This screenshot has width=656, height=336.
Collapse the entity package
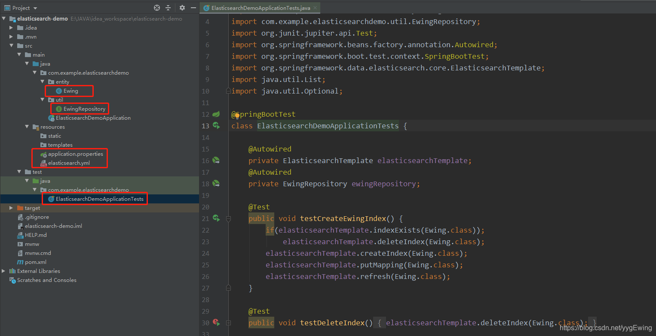click(x=43, y=82)
